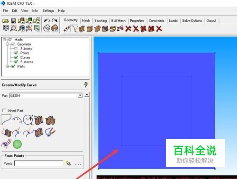237x179 pixels.
Task: Enable the Inherit Part checkbox
Action: click(x=4, y=111)
